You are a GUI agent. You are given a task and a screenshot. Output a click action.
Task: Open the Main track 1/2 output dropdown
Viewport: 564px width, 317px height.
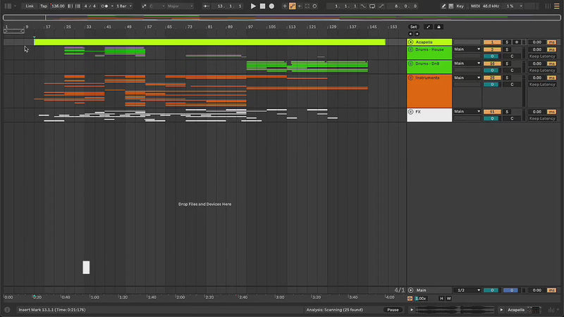point(467,290)
